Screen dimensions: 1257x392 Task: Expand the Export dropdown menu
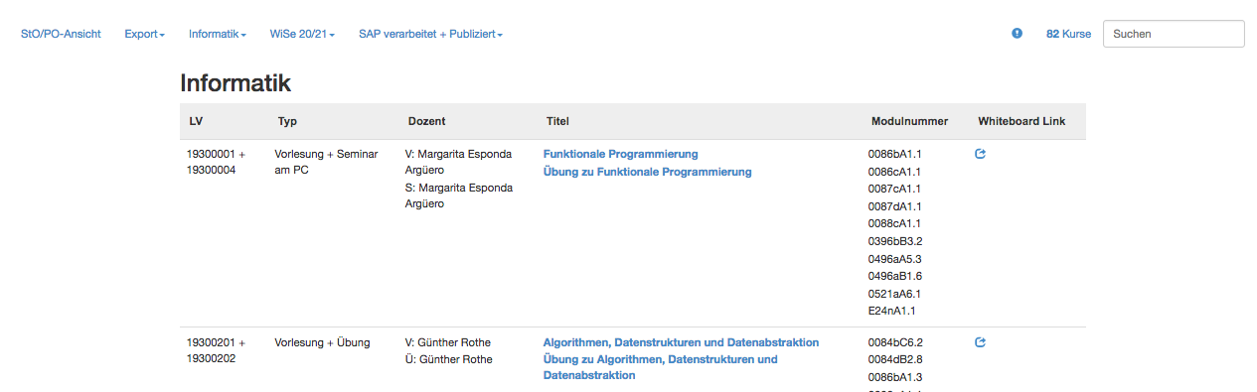point(144,34)
